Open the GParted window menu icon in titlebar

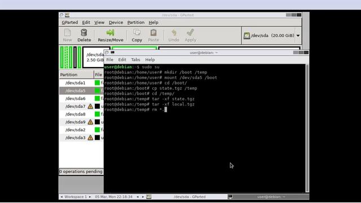pyautogui.click(x=61, y=15)
